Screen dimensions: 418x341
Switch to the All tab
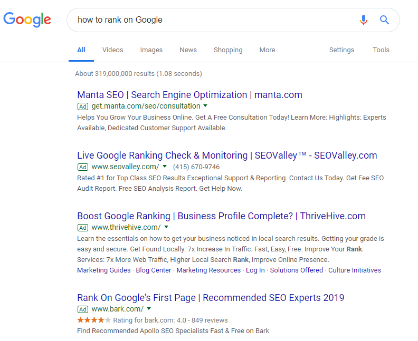[81, 50]
